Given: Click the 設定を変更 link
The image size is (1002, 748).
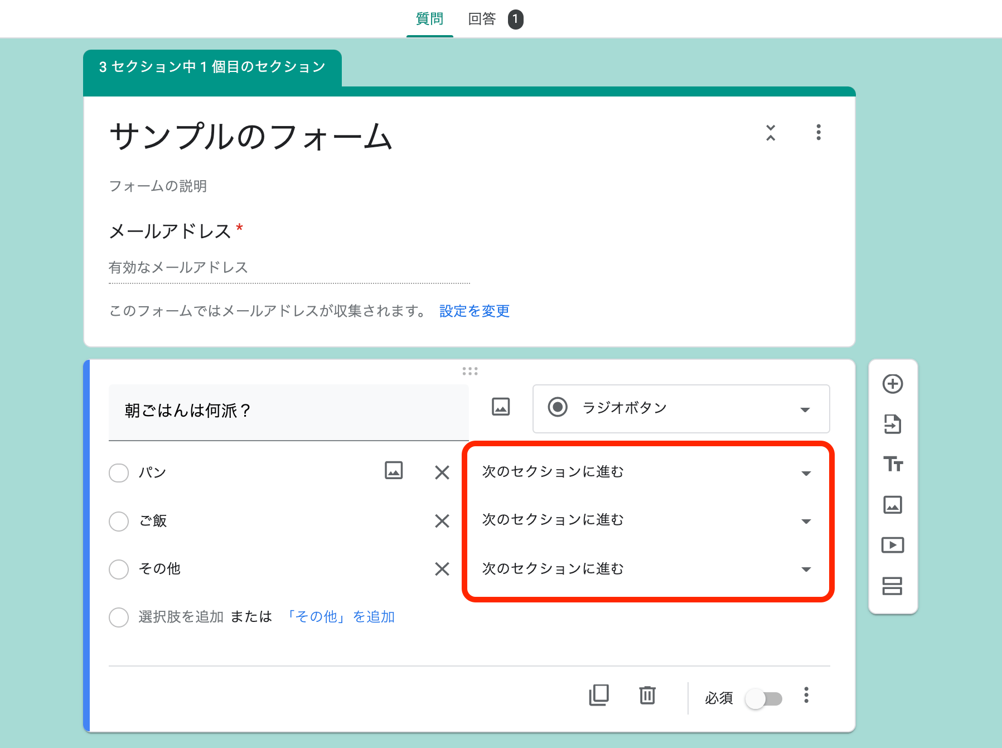Looking at the screenshot, I should [x=473, y=311].
